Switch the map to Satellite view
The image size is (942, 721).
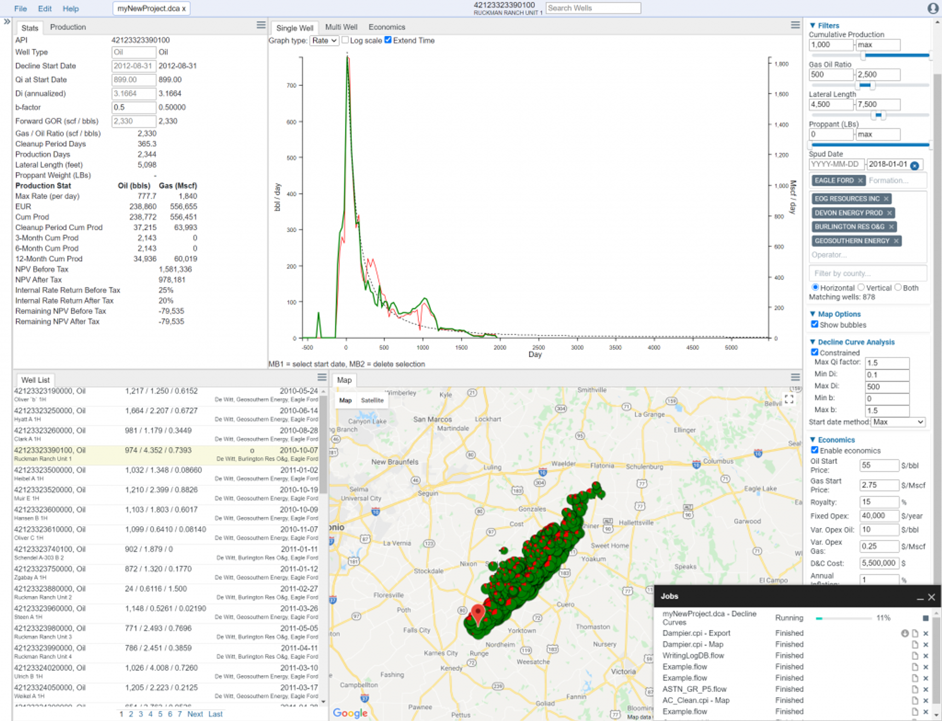point(372,401)
